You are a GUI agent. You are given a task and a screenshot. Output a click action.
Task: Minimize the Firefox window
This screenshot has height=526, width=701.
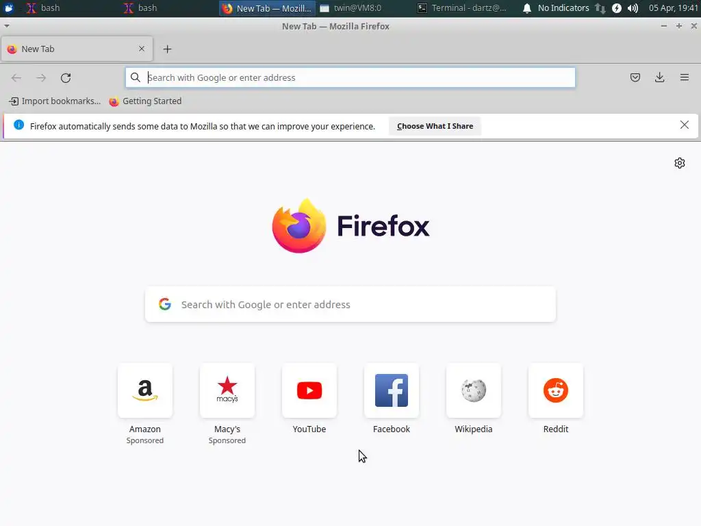[664, 26]
